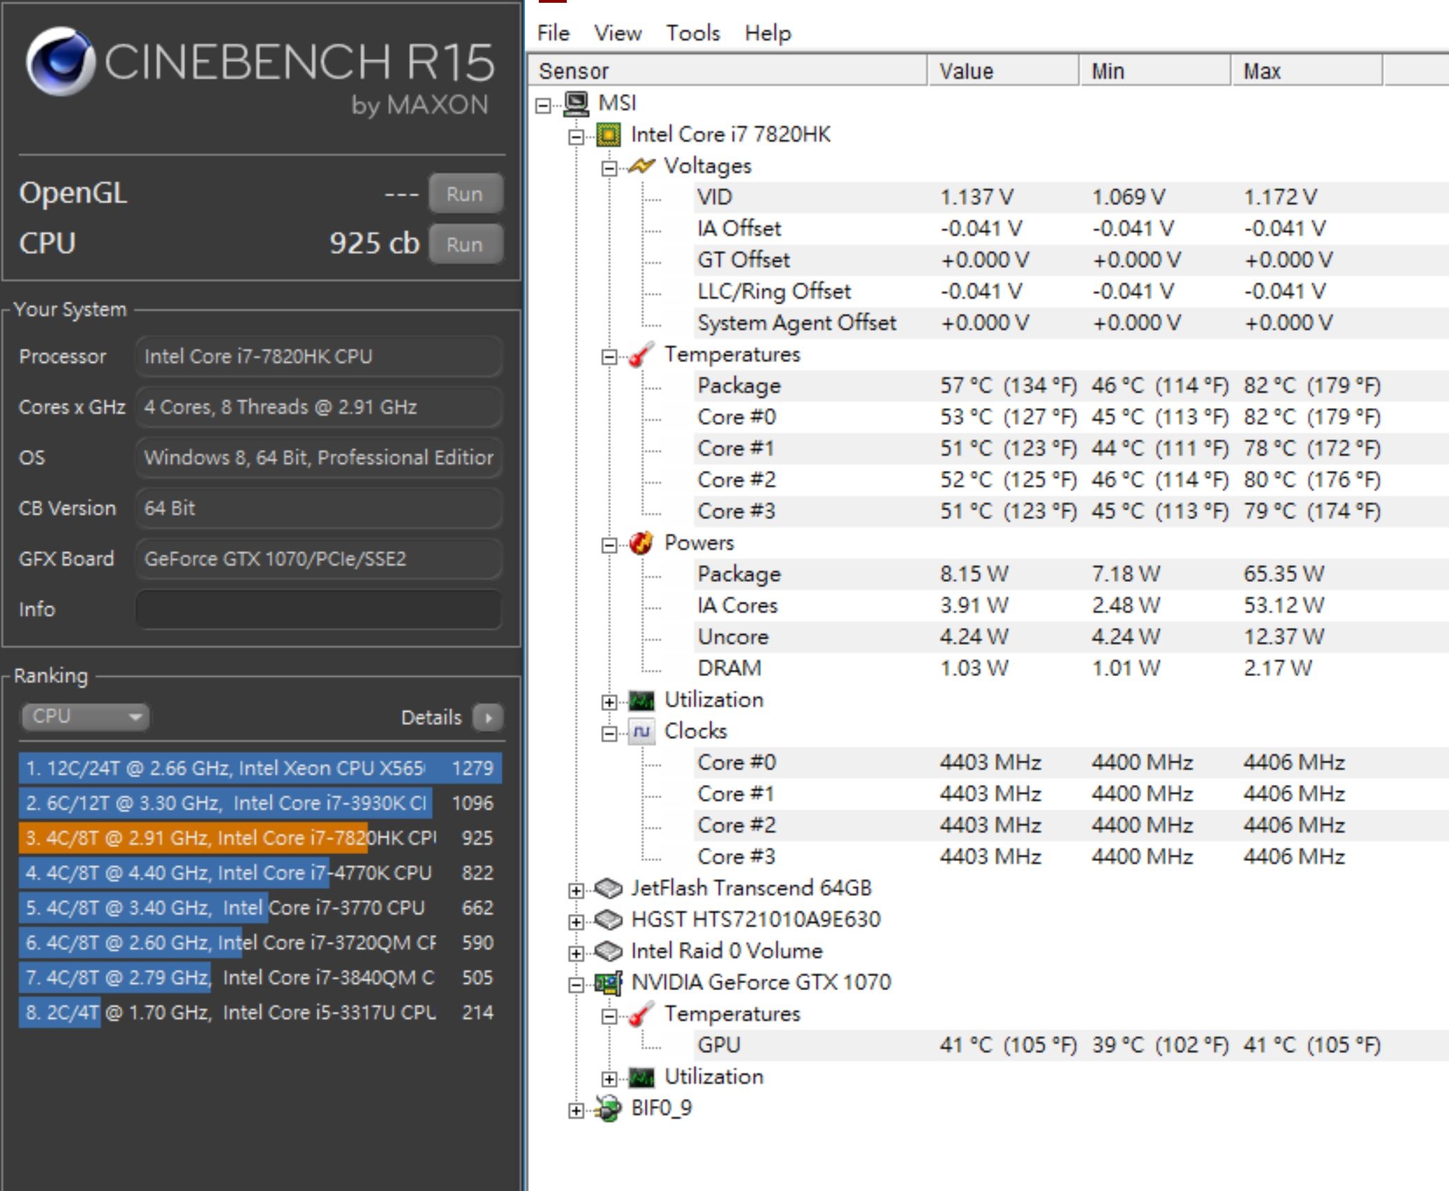Run the OpenGL benchmark
The image size is (1449, 1191).
(465, 193)
